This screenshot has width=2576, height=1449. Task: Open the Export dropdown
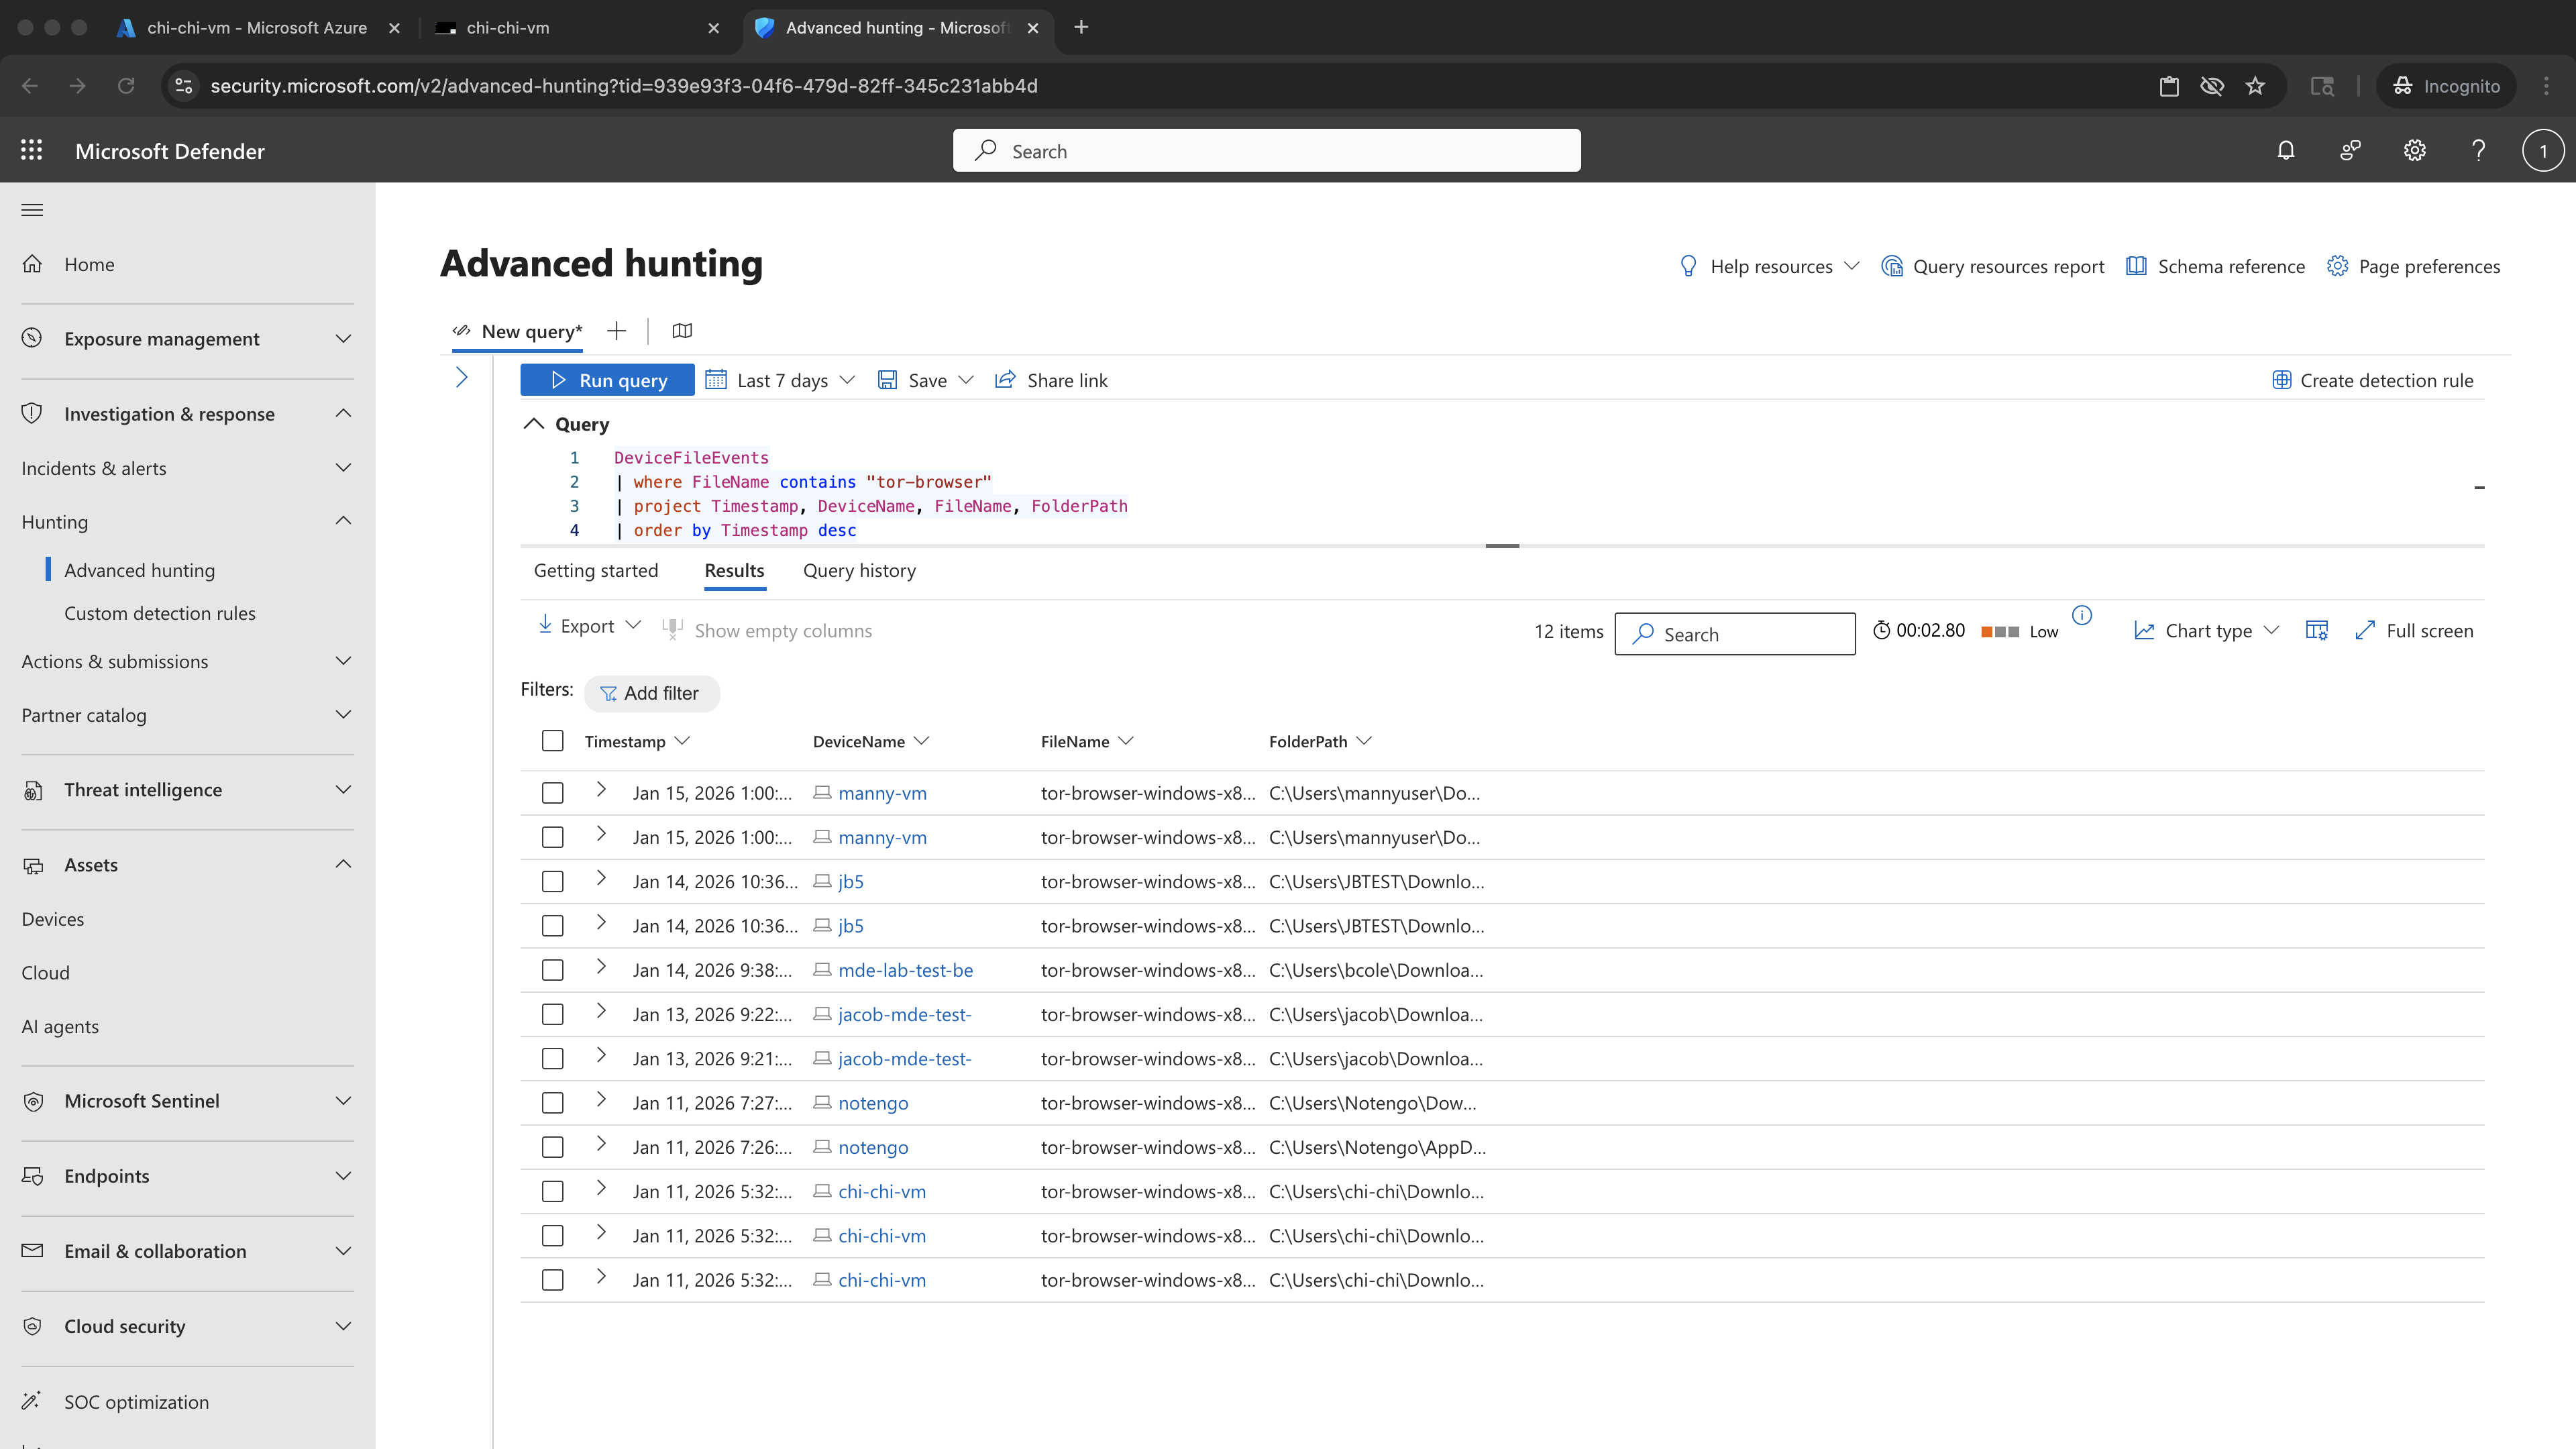tap(589, 626)
